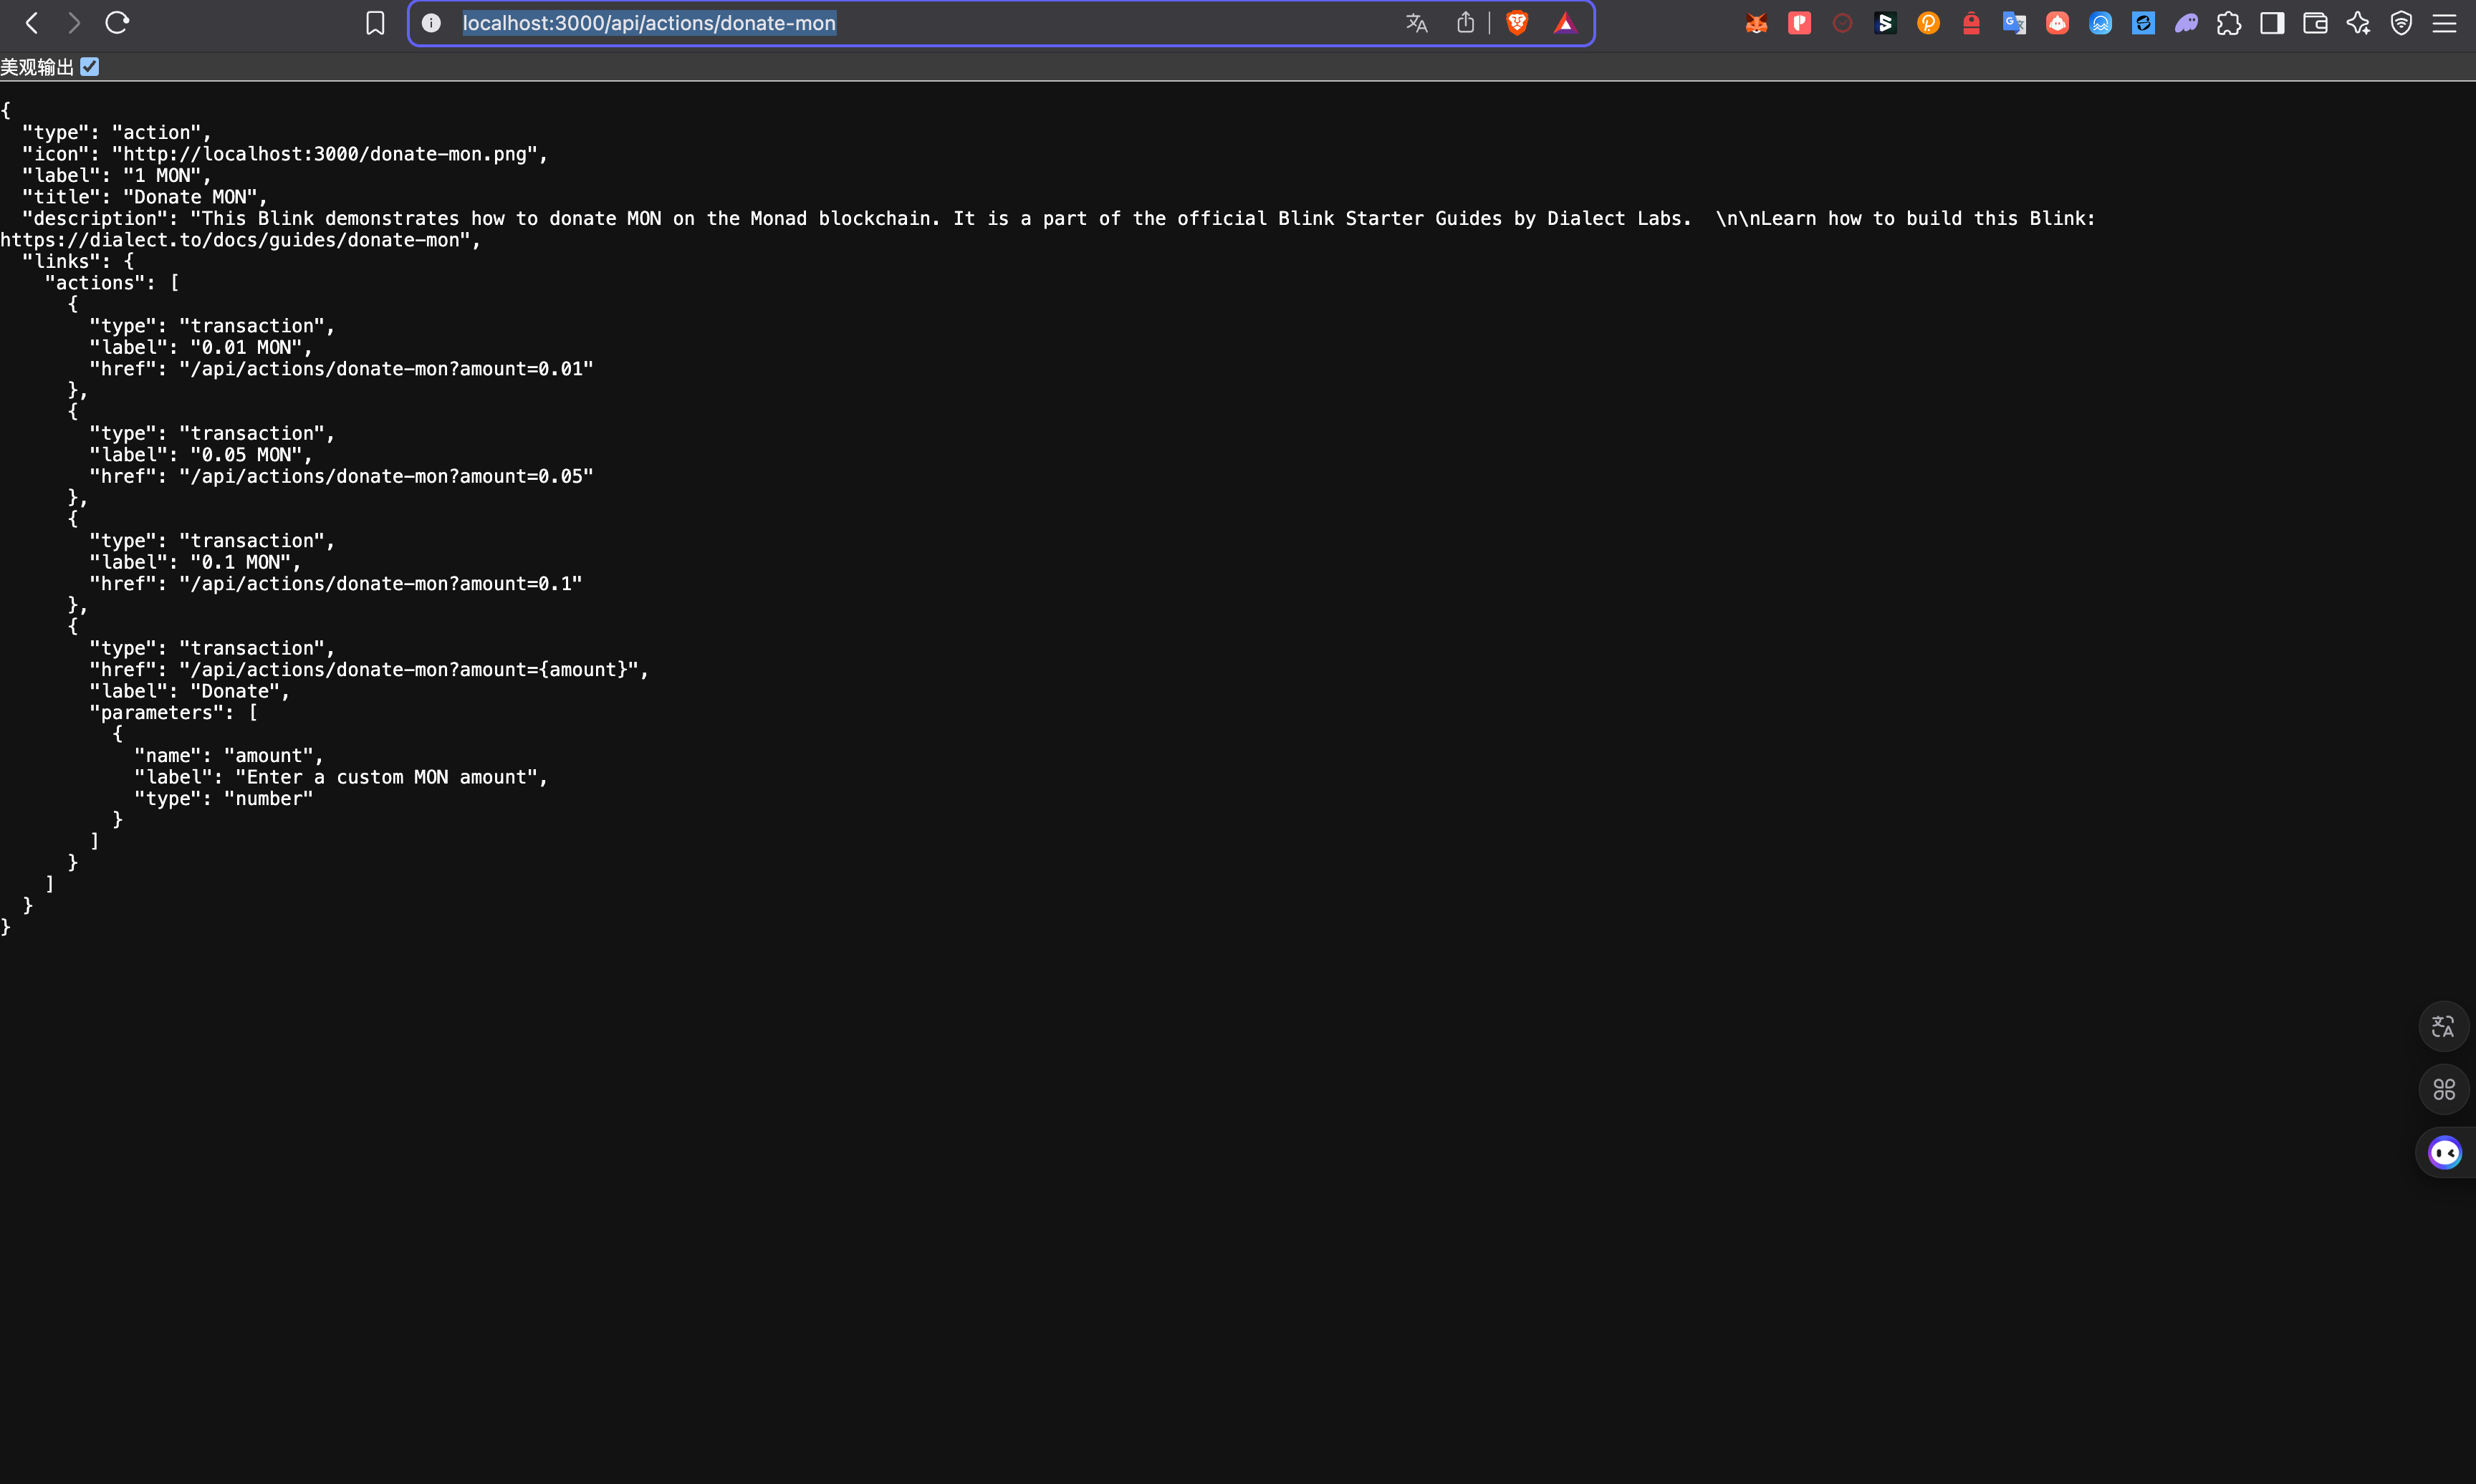
Task: Bookmark this page with bookmark icon
Action: (x=375, y=23)
